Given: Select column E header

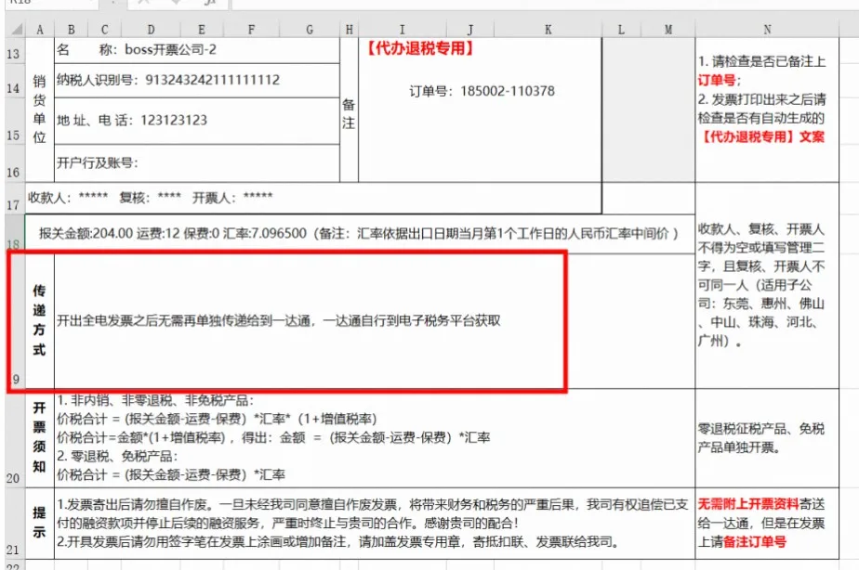Looking at the screenshot, I should (202, 30).
